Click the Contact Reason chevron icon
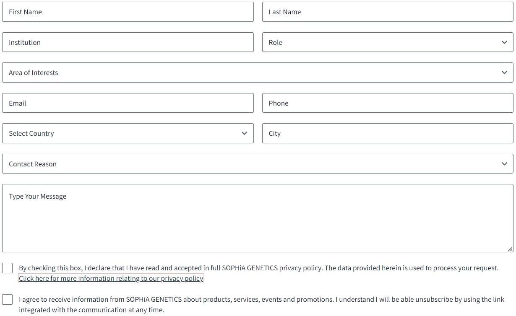This screenshot has height=316, width=516. [504, 164]
